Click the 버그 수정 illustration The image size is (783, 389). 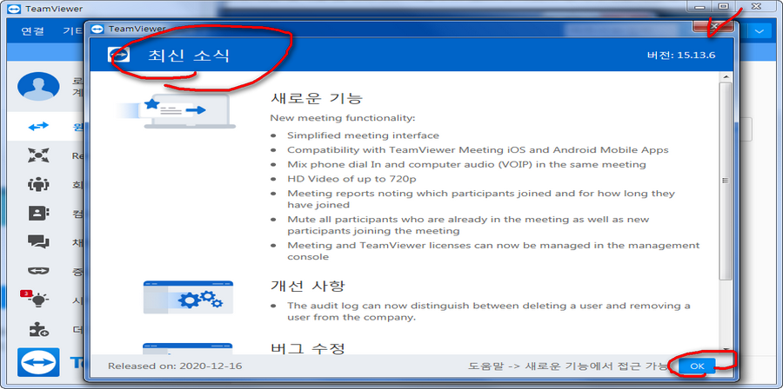[x=188, y=348]
